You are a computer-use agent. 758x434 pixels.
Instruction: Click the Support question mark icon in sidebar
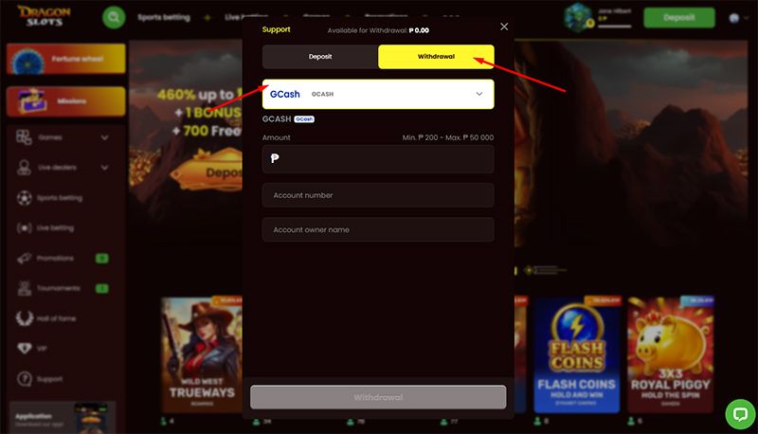pos(25,379)
